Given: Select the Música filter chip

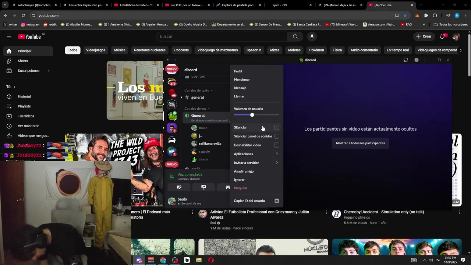Looking at the screenshot, I should click(x=120, y=50).
